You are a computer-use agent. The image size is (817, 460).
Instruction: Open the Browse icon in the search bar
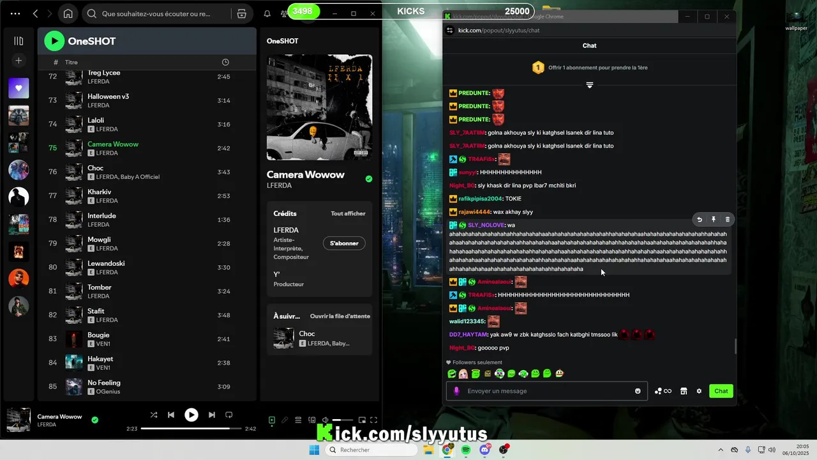tap(241, 13)
